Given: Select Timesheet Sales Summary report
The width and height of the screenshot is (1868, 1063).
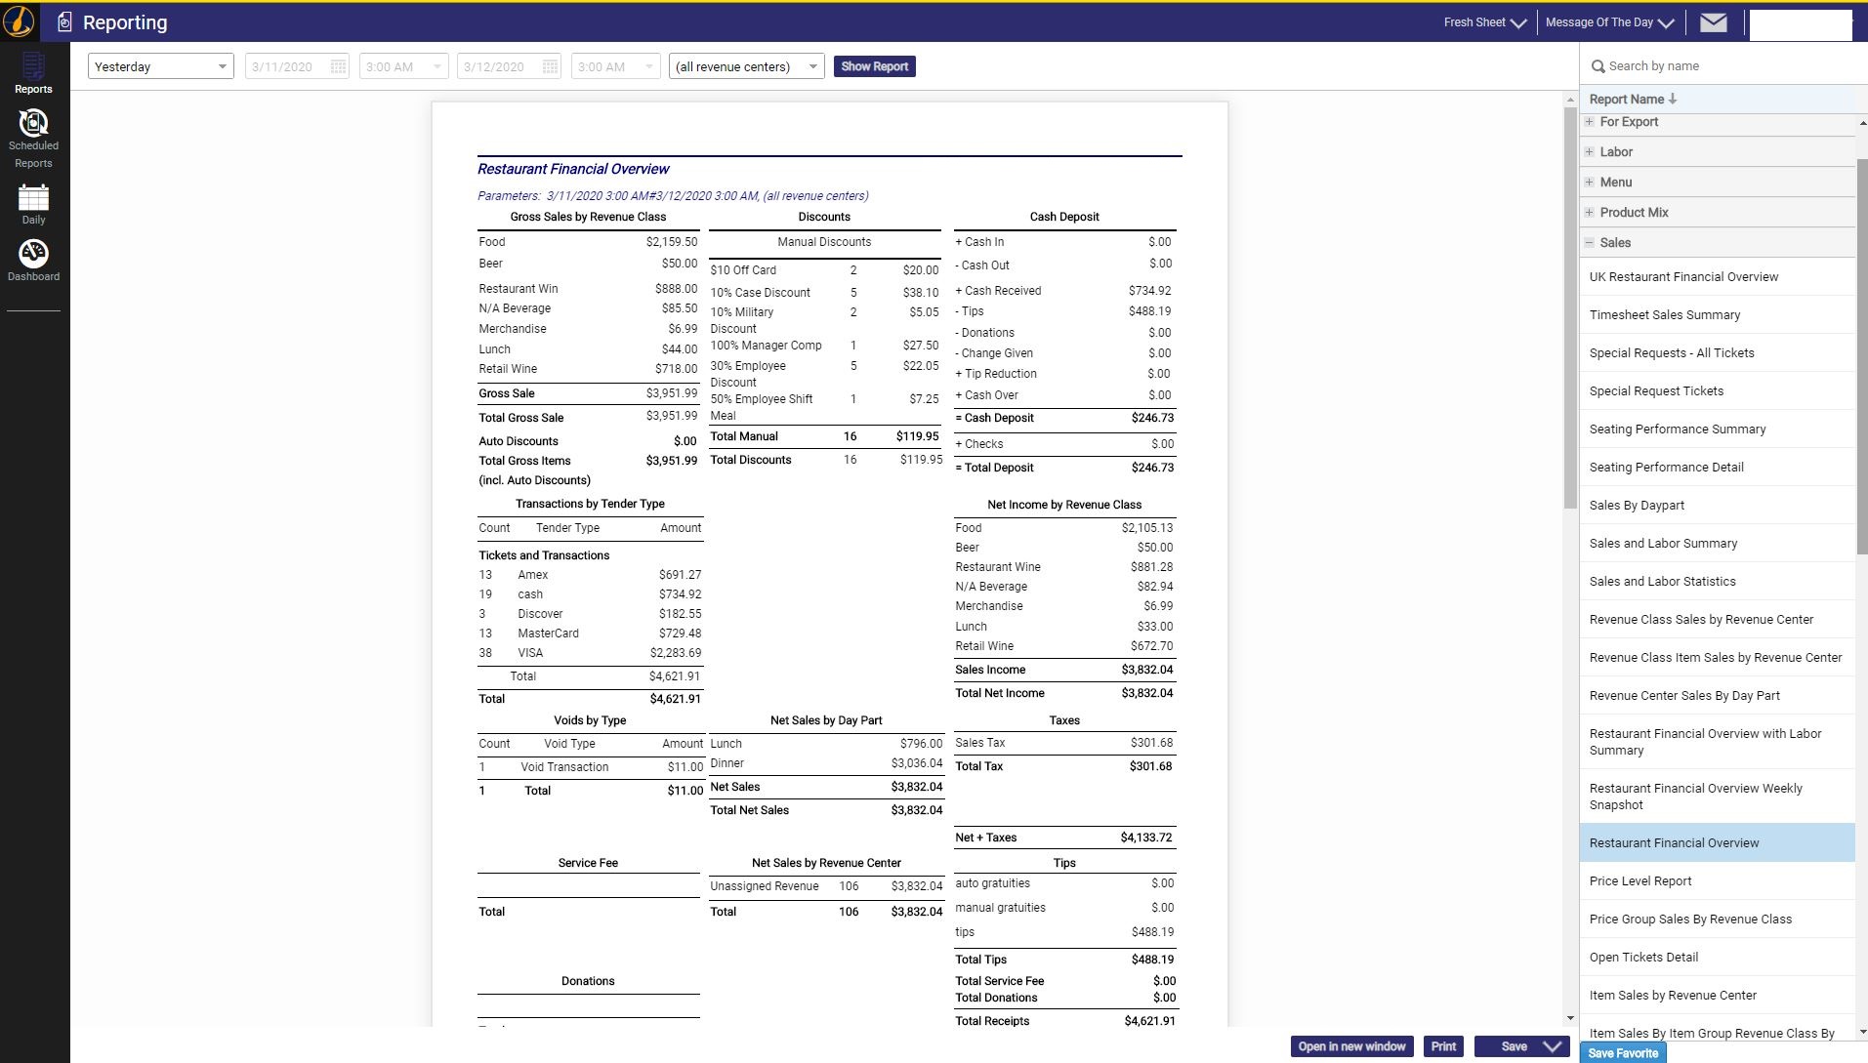Looking at the screenshot, I should [x=1717, y=315].
